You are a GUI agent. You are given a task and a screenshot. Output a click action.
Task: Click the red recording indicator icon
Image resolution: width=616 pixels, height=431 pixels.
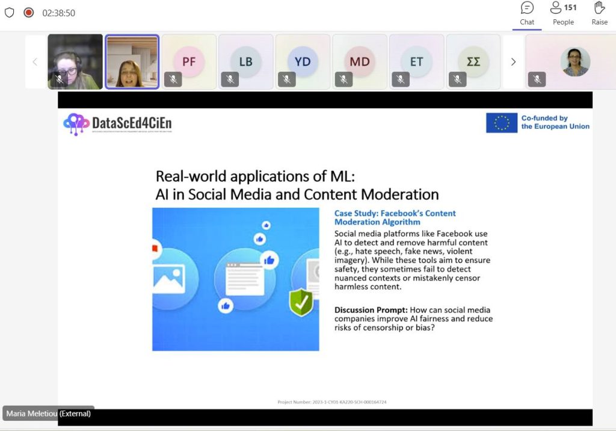point(28,13)
